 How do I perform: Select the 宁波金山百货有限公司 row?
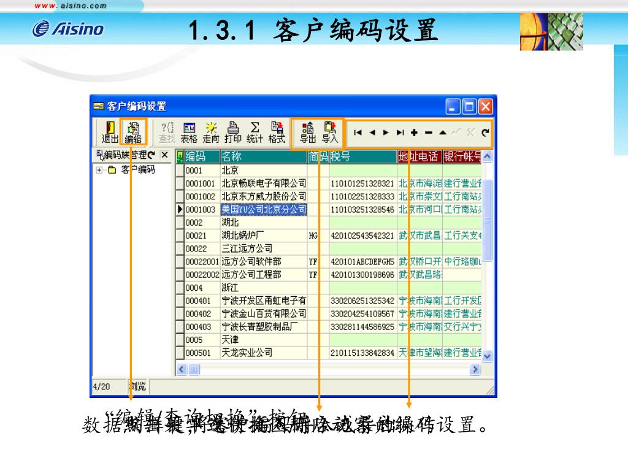tap(329, 313)
